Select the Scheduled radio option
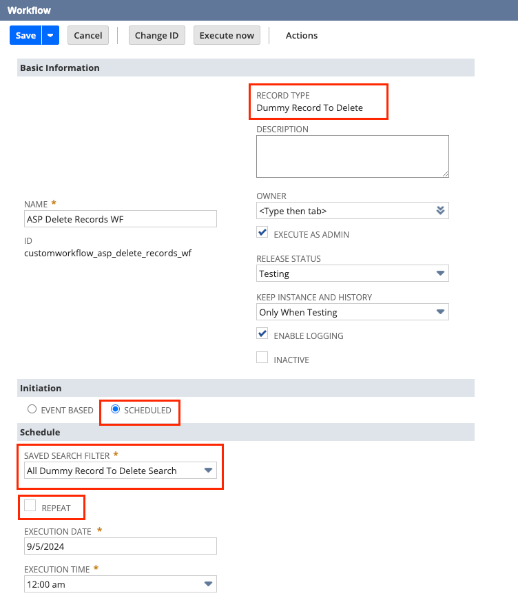Viewport: 518px width, 598px height. (x=116, y=409)
